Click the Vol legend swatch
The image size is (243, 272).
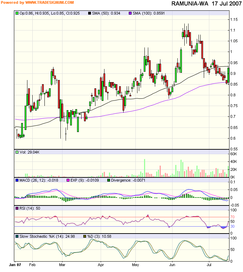[17, 152]
